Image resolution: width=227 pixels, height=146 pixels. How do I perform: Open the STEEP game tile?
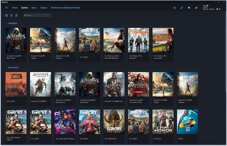(188, 126)
